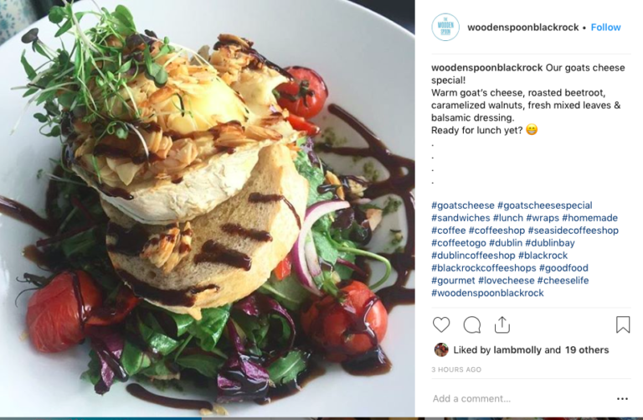643x420 pixels.
Task: Open woodenspoonblackrock username in post header
Action: coord(522,27)
